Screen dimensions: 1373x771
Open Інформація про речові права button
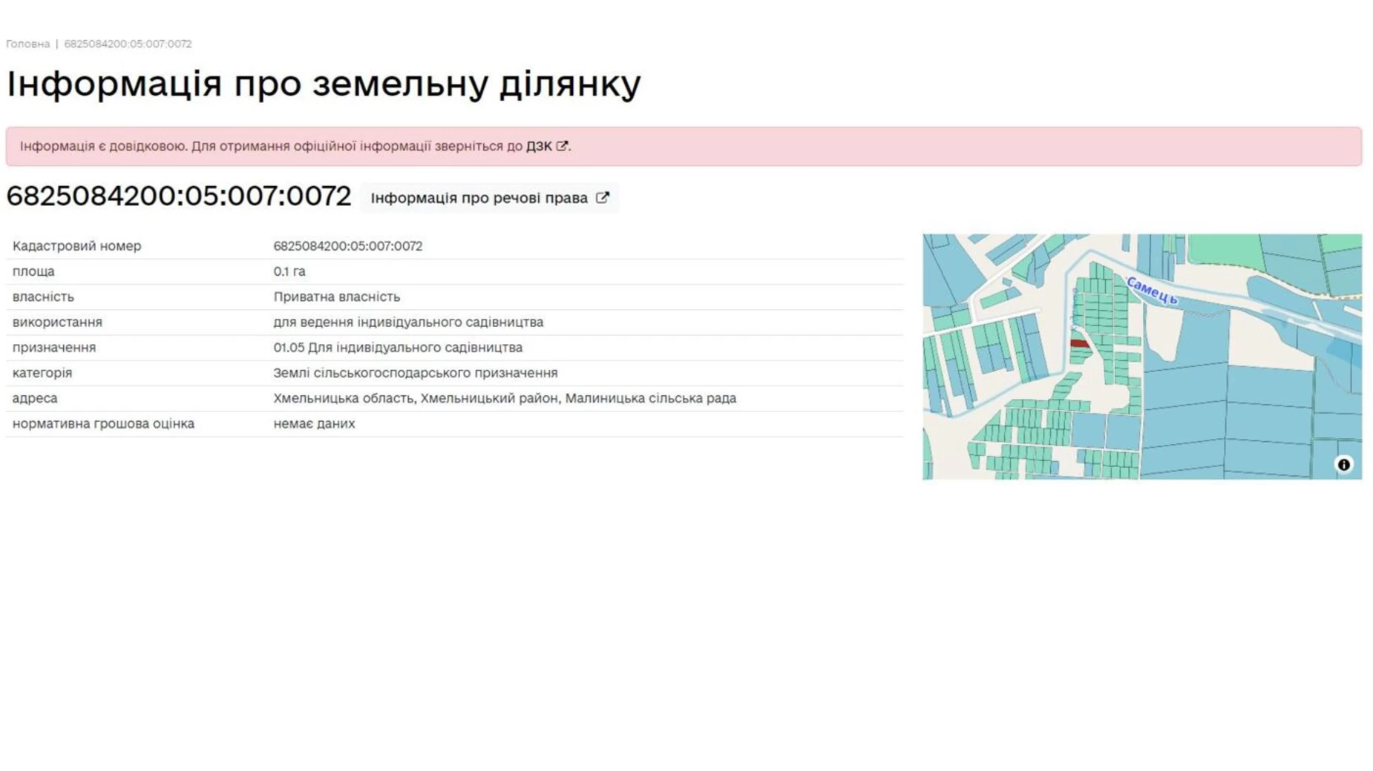(x=490, y=198)
